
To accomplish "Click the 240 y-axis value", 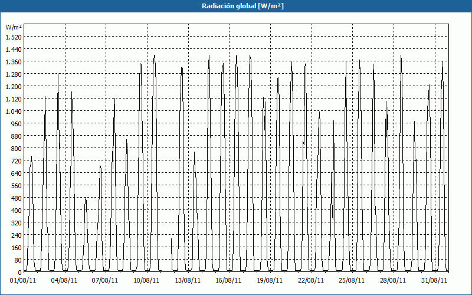I will pos(17,235).
